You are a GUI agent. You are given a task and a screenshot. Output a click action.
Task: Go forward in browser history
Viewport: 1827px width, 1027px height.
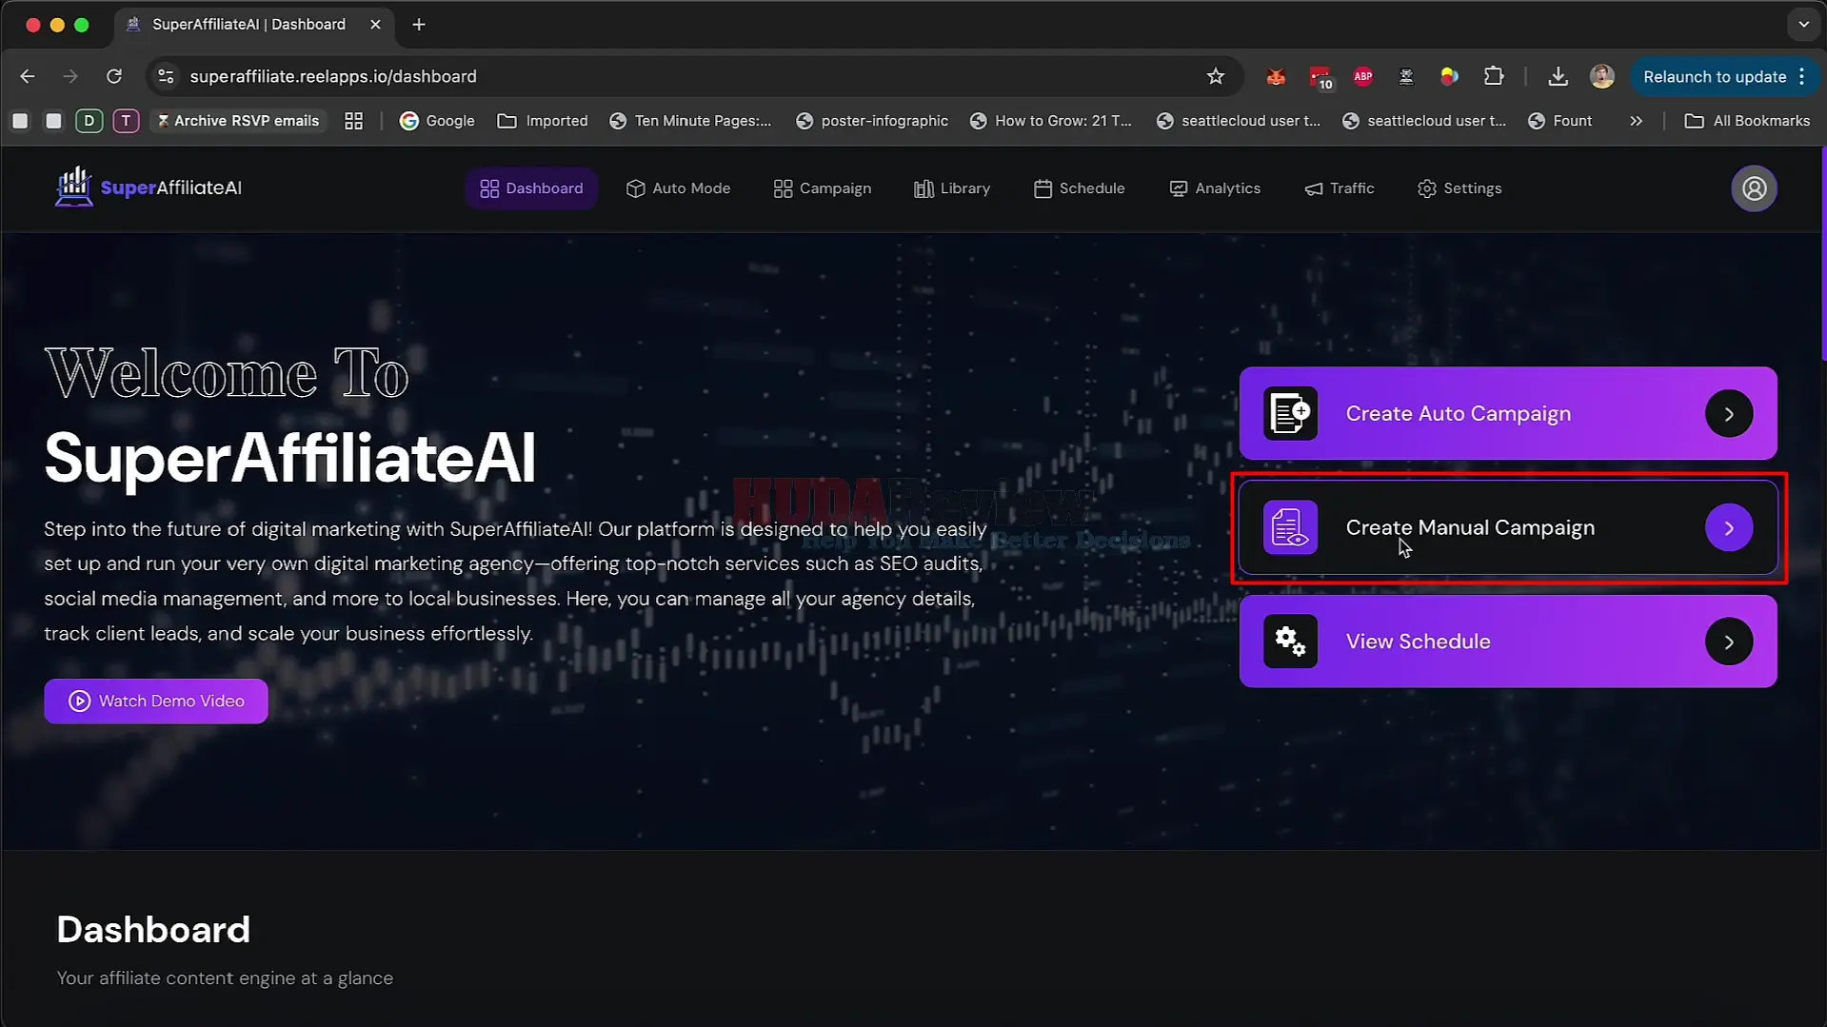point(70,76)
